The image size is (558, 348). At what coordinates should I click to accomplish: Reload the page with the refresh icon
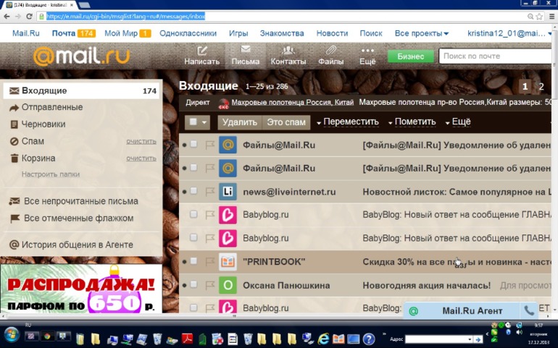[x=30, y=17]
